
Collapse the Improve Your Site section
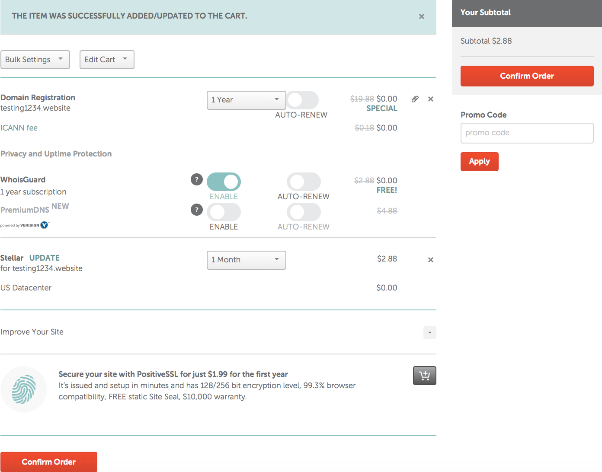coord(430,332)
